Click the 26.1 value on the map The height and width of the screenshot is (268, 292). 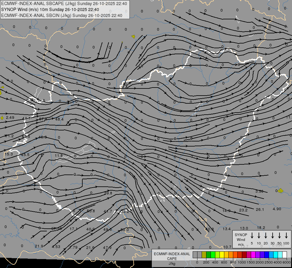pyautogui.click(x=260, y=209)
